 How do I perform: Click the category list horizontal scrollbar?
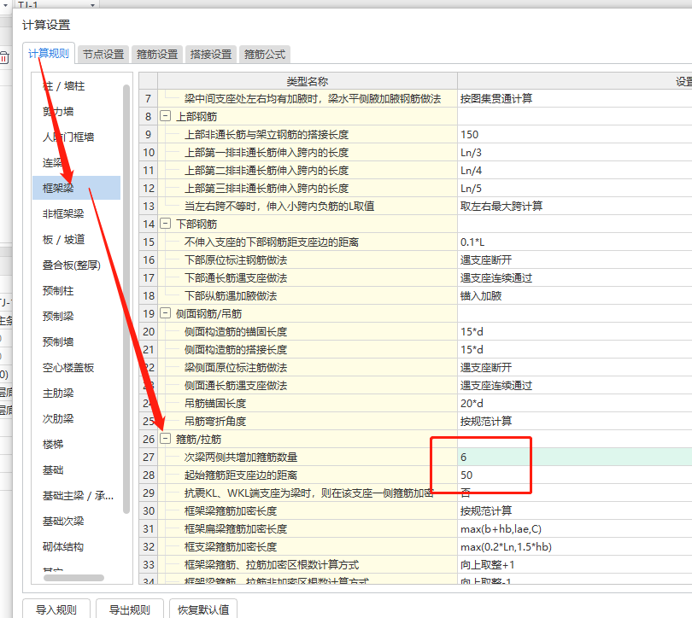[x=73, y=578]
